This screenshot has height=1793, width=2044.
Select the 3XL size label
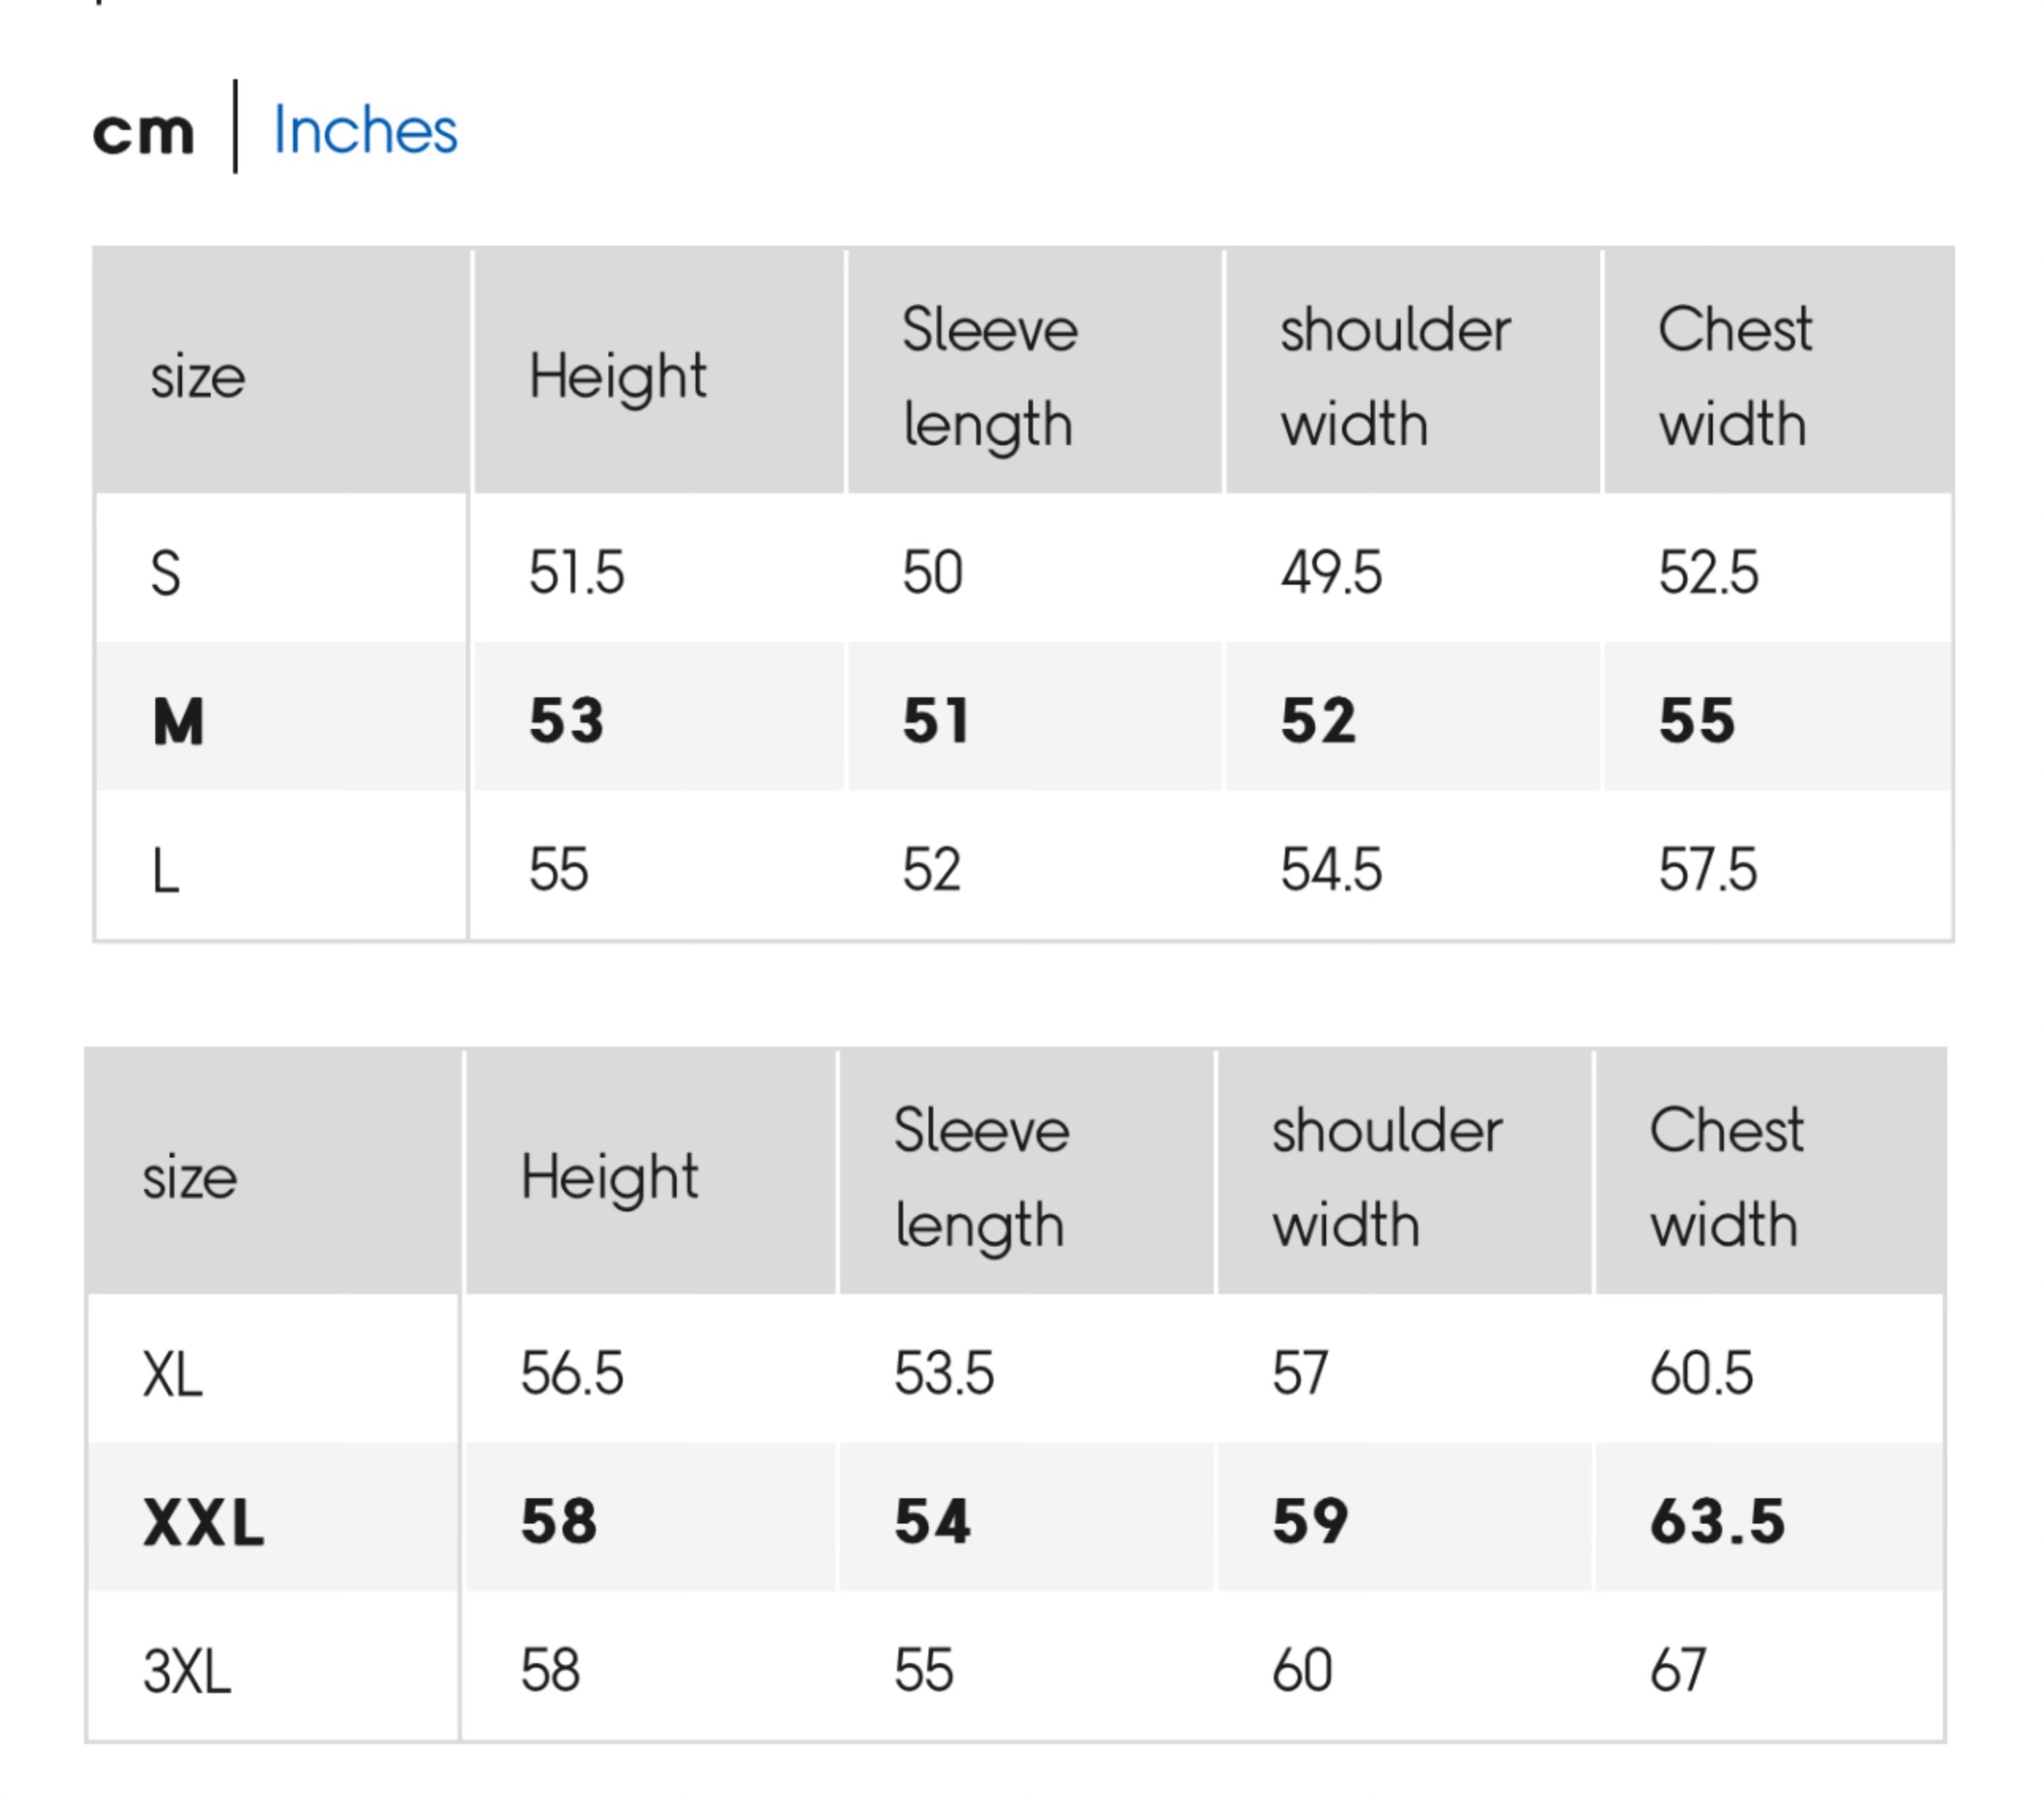pos(187,1670)
